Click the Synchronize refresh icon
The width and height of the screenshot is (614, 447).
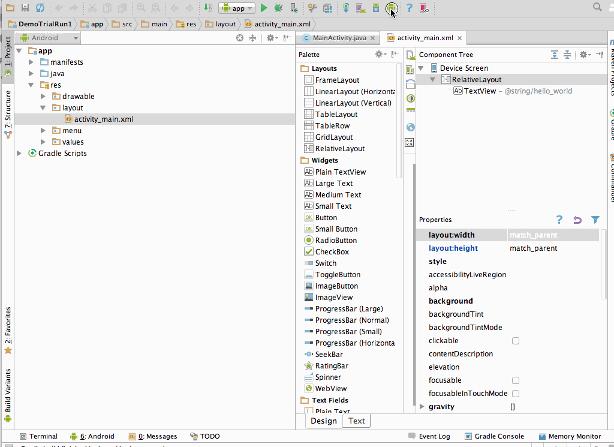coord(40,7)
